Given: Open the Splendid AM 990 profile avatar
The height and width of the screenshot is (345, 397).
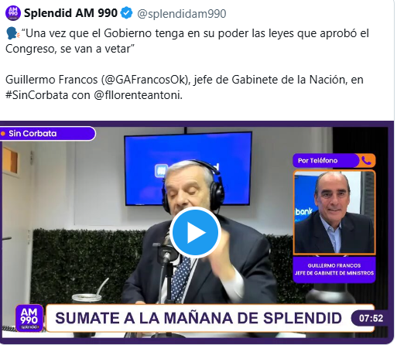Looking at the screenshot, I should [13, 13].
